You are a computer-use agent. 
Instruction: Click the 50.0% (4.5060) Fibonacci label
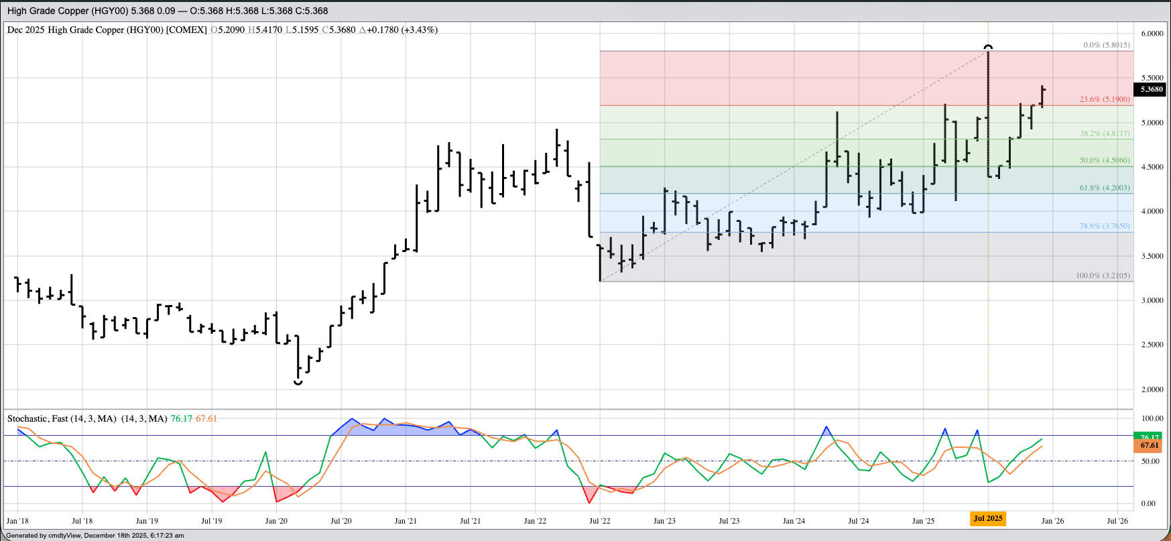pos(1105,160)
